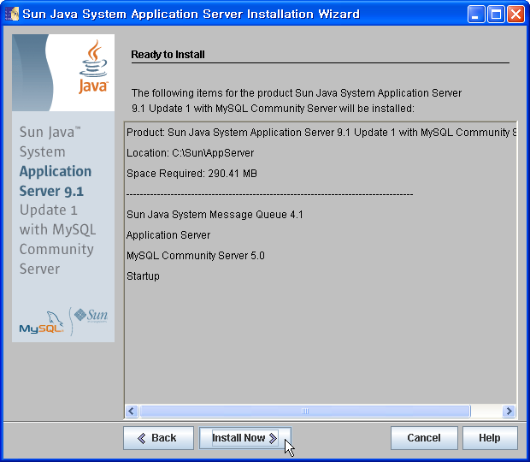Click the Sun Microsystems logo
530x462 pixels.
click(91, 315)
